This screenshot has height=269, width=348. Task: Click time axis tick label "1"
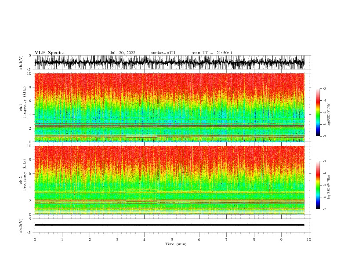point(62,240)
